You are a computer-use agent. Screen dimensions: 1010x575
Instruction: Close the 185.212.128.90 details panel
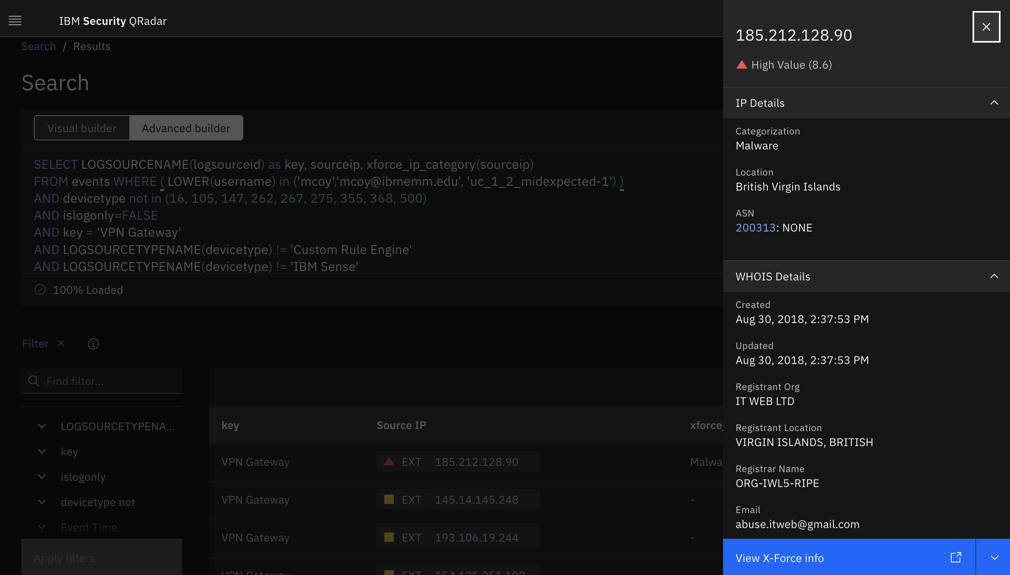(986, 27)
